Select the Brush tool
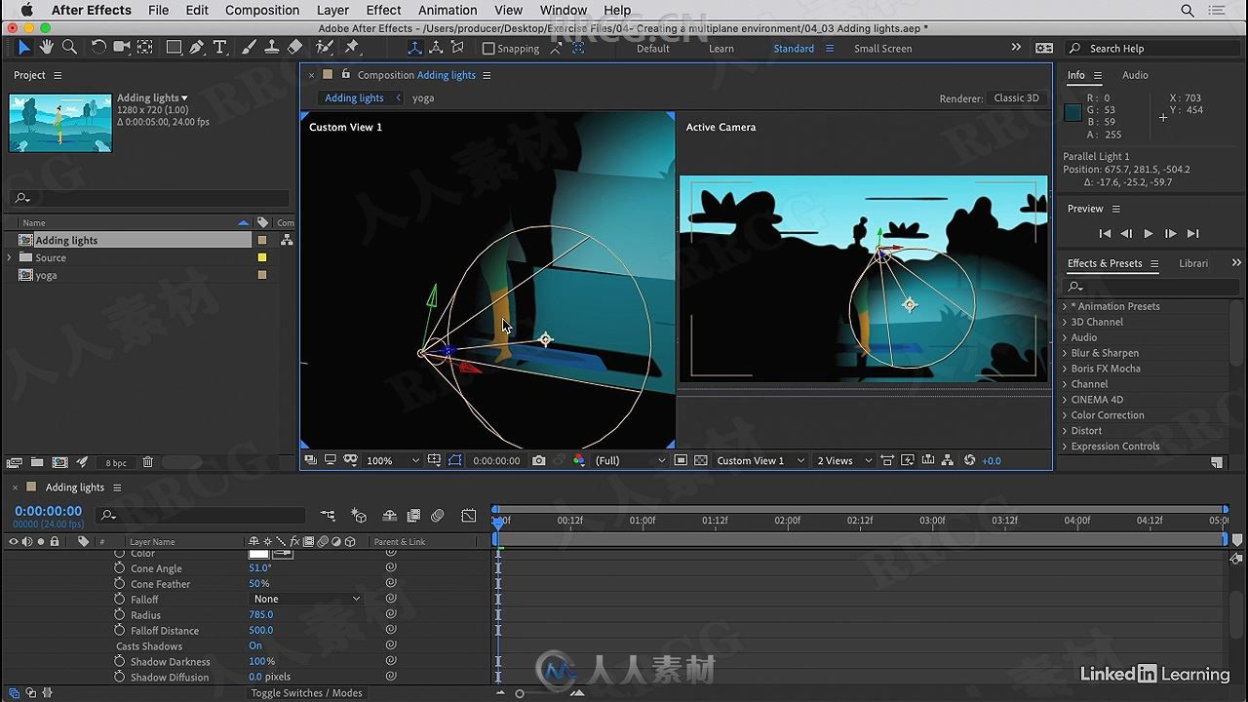 click(x=249, y=47)
